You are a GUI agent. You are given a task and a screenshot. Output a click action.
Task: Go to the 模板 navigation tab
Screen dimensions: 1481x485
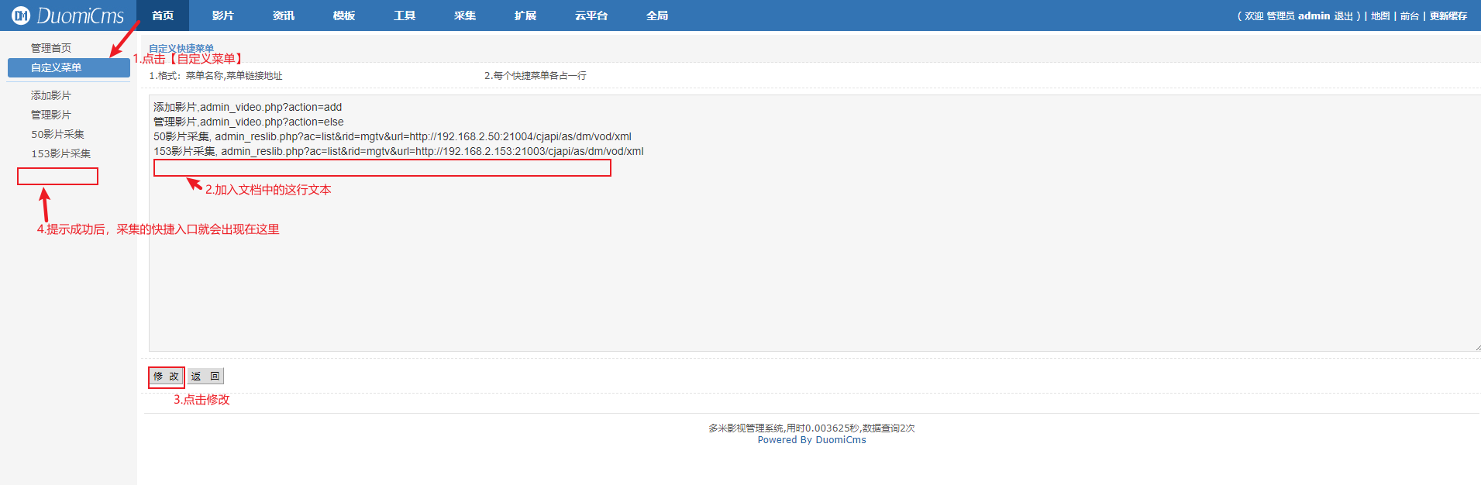point(344,15)
